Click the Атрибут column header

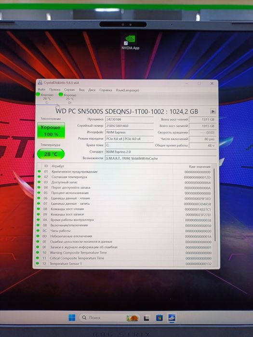(x=58, y=166)
